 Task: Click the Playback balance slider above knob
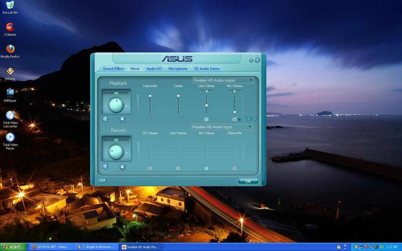pyautogui.click(x=116, y=93)
